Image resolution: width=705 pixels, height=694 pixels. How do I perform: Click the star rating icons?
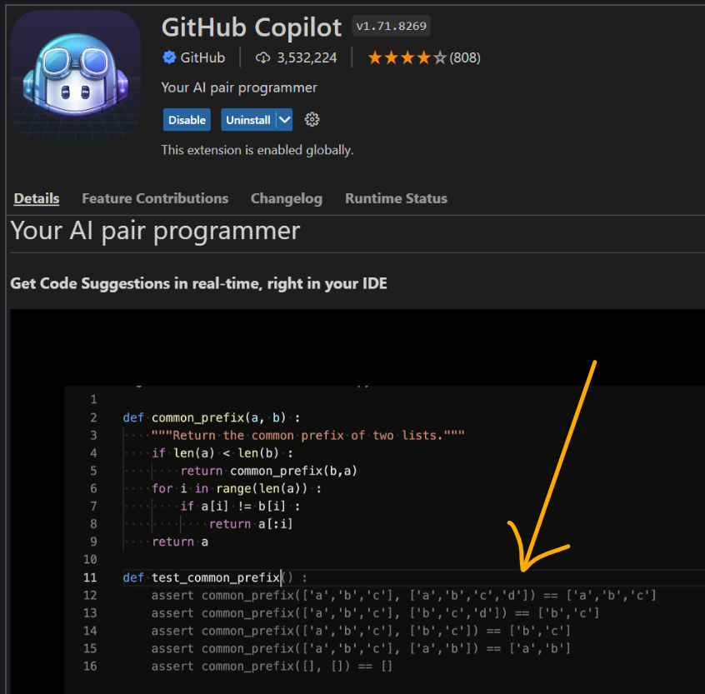pyautogui.click(x=407, y=57)
